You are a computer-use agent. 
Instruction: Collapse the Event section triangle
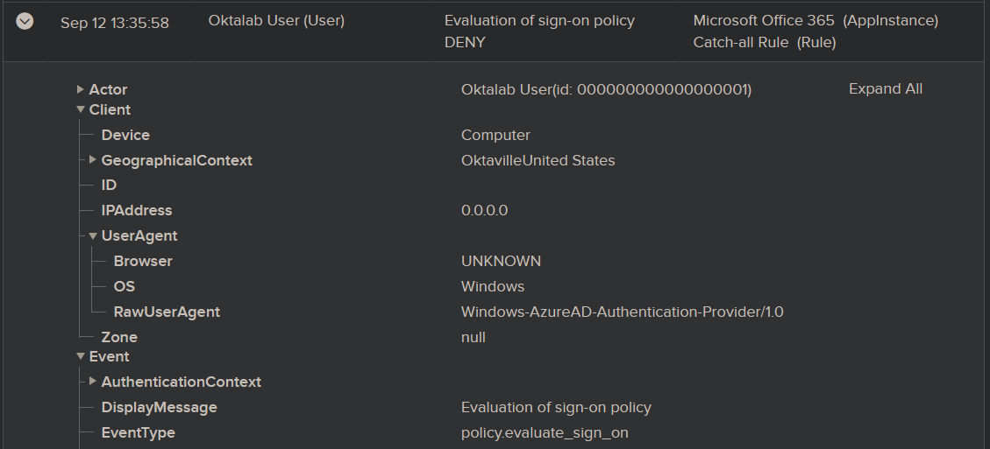81,356
